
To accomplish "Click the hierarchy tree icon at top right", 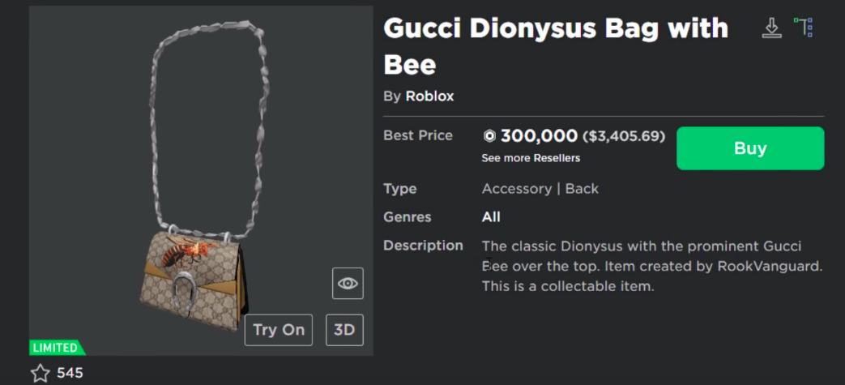I will (x=803, y=28).
